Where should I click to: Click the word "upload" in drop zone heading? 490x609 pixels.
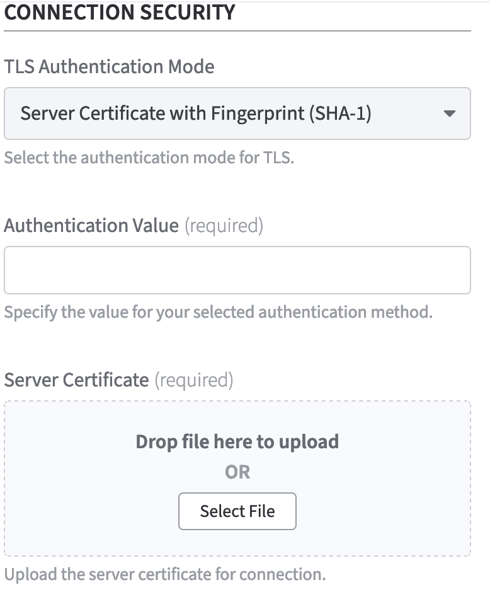pos(308,441)
